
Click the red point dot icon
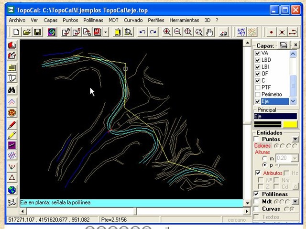pos(271,32)
